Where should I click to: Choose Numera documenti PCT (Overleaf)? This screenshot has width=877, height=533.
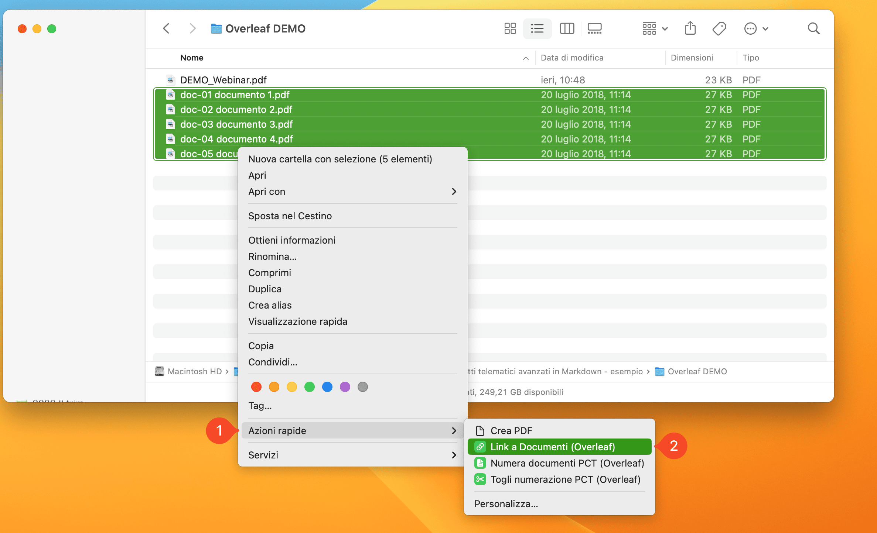pos(559,463)
